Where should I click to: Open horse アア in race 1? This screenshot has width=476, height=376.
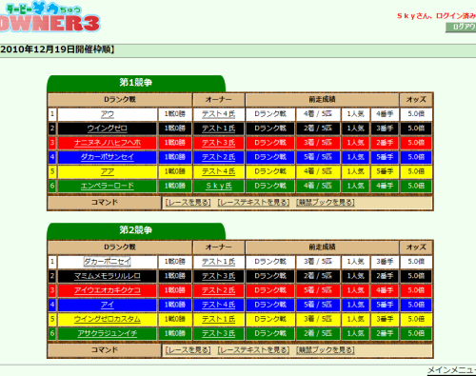(108, 171)
